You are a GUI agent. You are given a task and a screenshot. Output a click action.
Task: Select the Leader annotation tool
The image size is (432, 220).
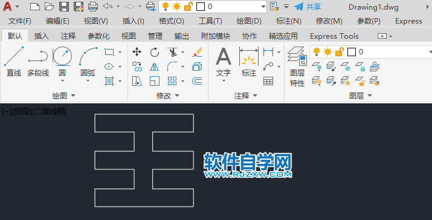pos(268,66)
